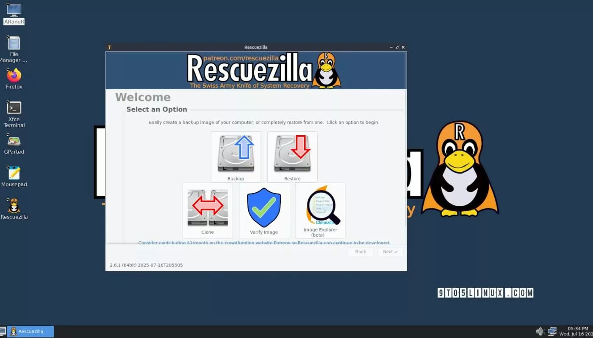Click the version text 2.6.1 (64bit)

coord(146,265)
